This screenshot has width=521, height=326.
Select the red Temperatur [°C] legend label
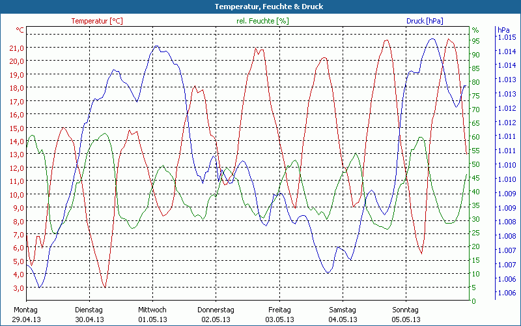point(97,21)
